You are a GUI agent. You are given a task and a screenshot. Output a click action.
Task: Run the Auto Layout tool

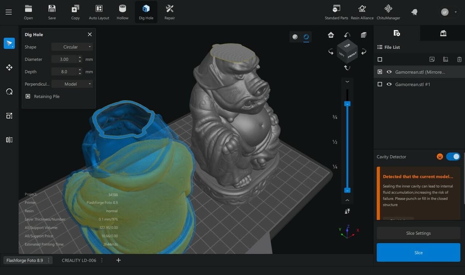pyautogui.click(x=99, y=12)
